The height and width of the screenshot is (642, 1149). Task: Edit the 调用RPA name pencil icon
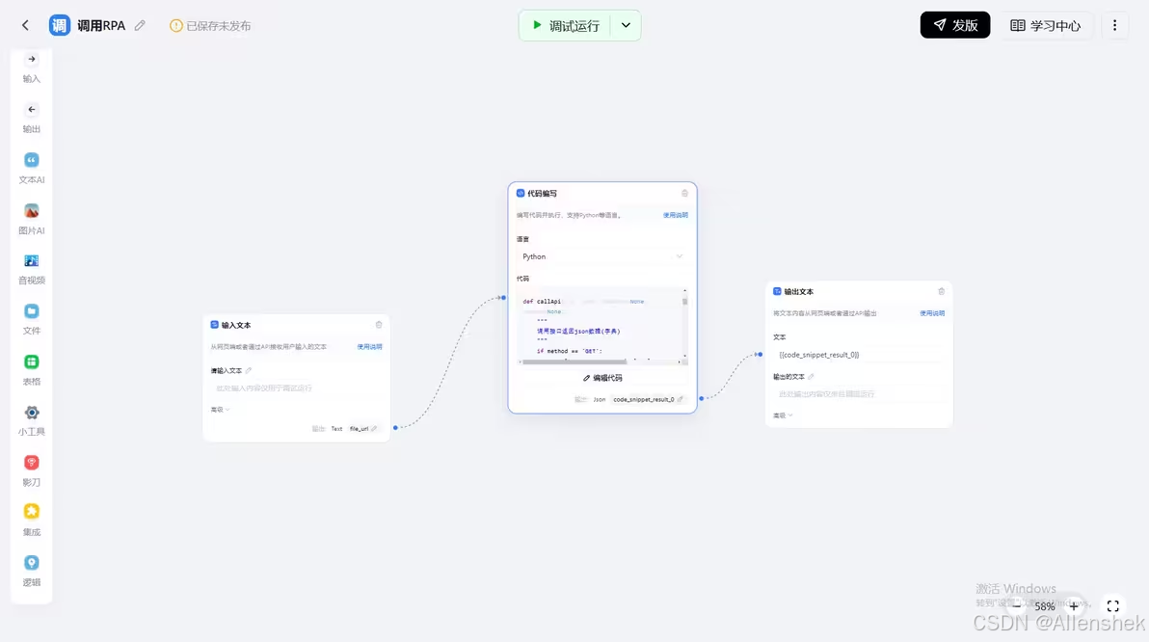click(139, 26)
